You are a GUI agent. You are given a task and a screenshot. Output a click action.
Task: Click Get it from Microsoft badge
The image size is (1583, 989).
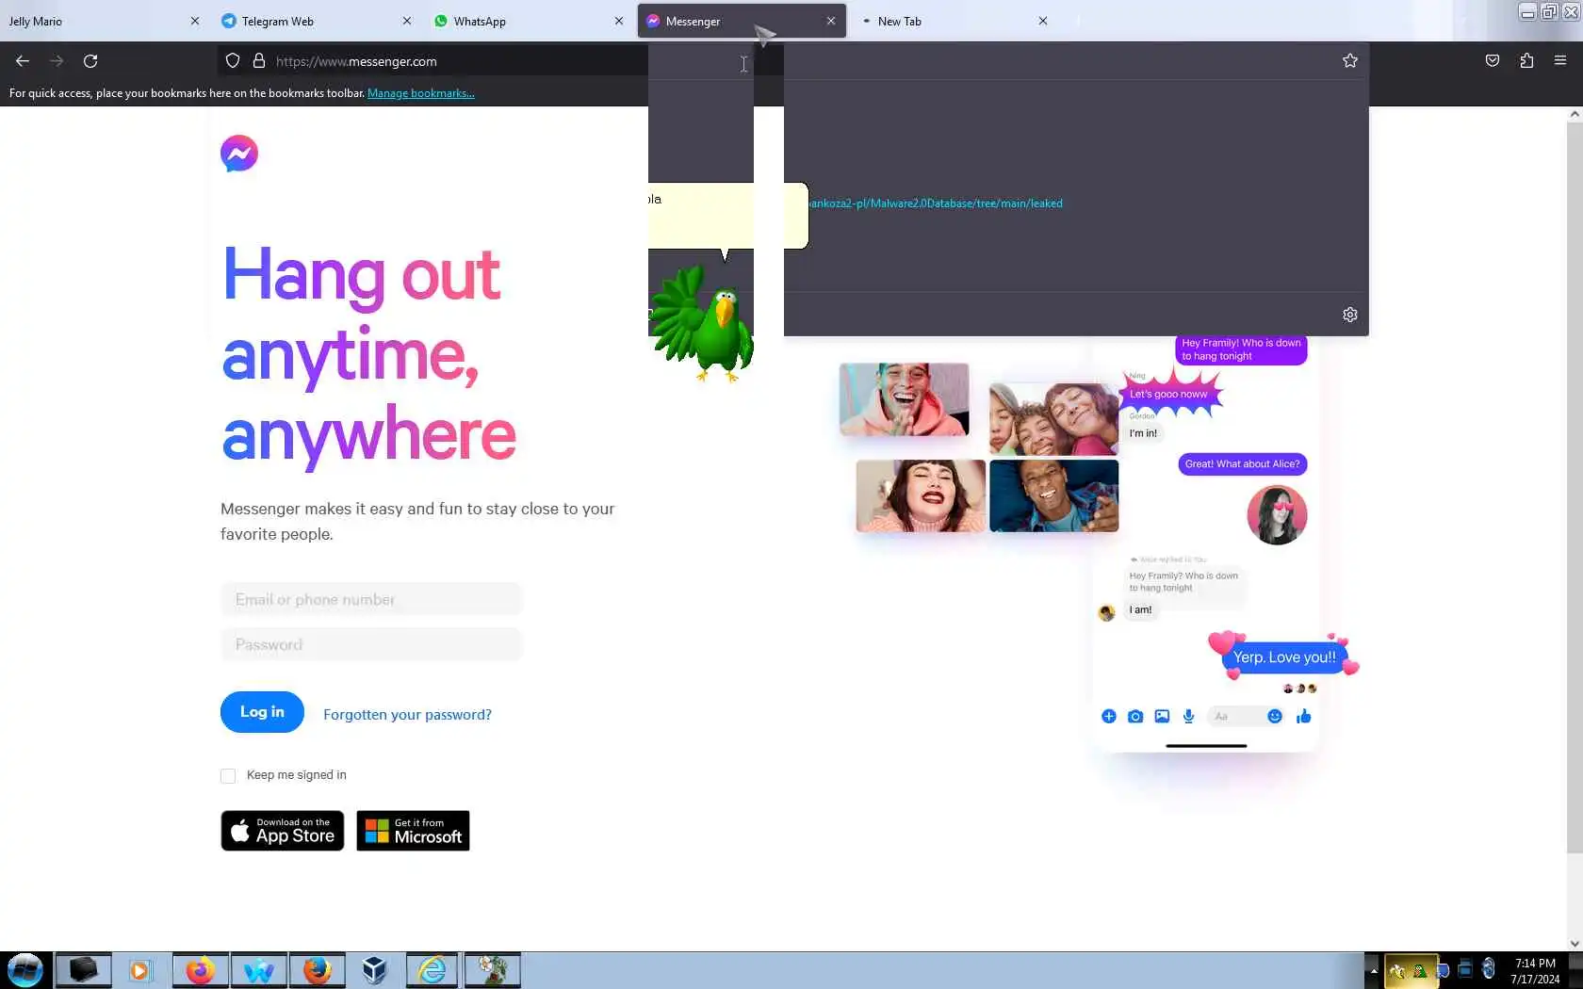[x=413, y=831]
